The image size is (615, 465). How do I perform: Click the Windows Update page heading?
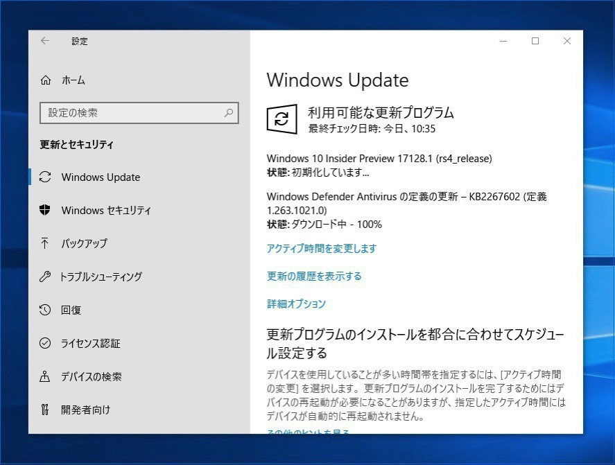point(338,80)
